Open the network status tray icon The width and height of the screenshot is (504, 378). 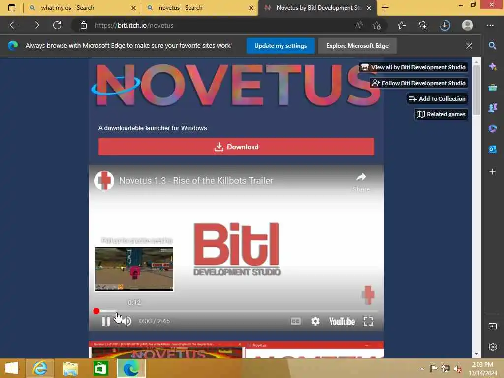445,368
